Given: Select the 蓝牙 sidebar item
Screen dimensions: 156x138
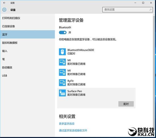Looking at the screenshot, I should click(28, 34).
